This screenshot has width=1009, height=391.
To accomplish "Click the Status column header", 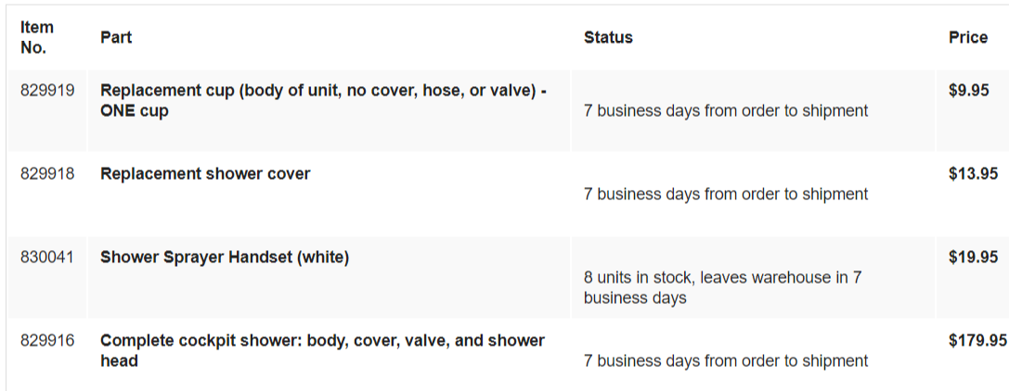I will pyautogui.click(x=608, y=37).
